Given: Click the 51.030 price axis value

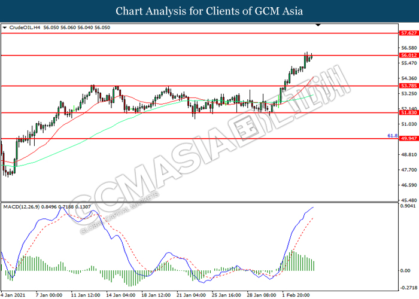Looking at the screenshot, I should tap(409, 124).
